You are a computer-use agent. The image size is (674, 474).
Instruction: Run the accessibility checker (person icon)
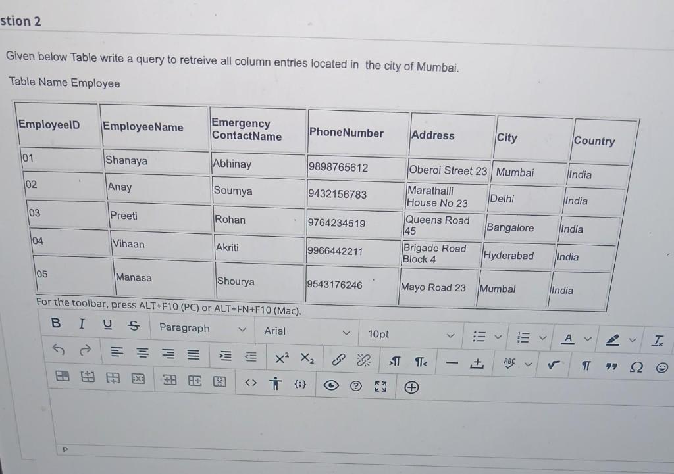pos(276,383)
